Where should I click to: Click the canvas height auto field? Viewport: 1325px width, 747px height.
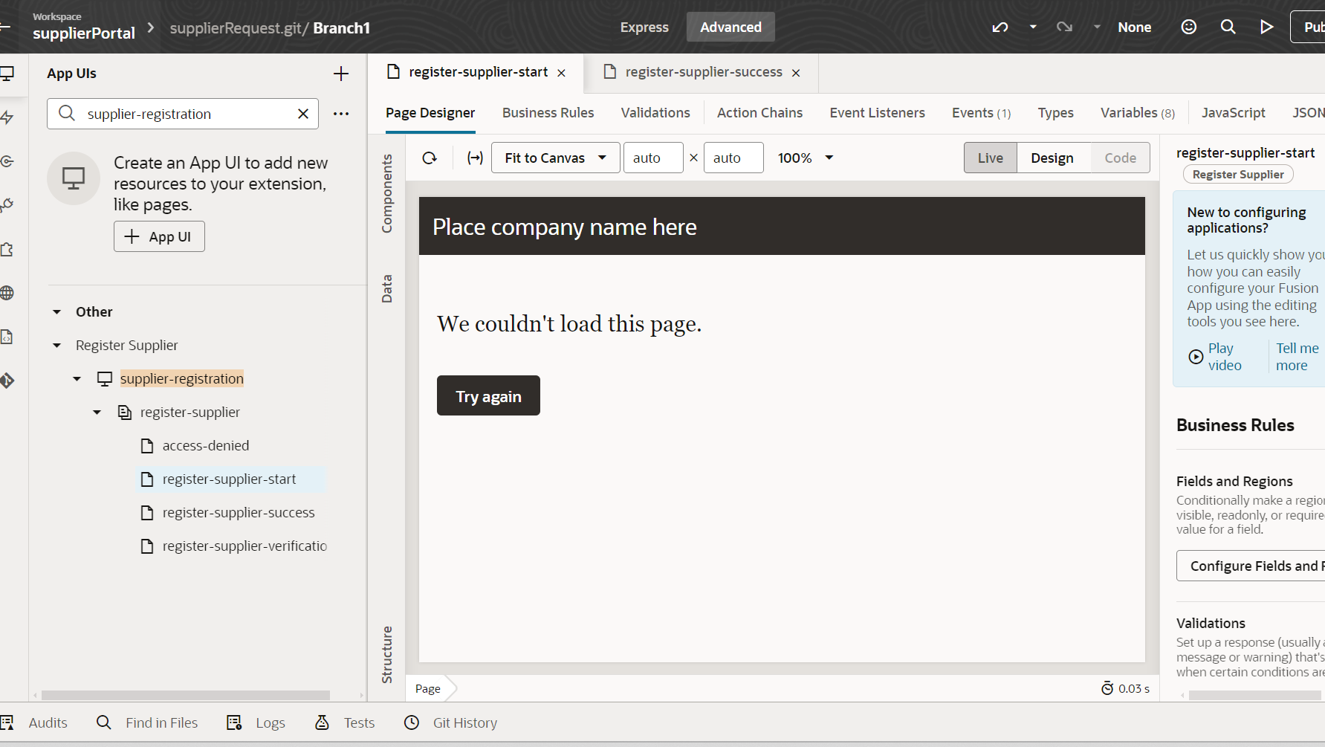pyautogui.click(x=733, y=158)
